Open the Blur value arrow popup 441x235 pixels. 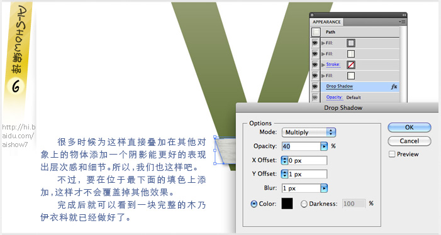pos(324,188)
